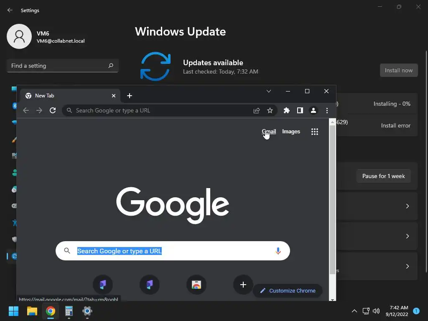The height and width of the screenshot is (321, 428).
Task: Click the Google page scroll down arrow
Action: [332, 299]
